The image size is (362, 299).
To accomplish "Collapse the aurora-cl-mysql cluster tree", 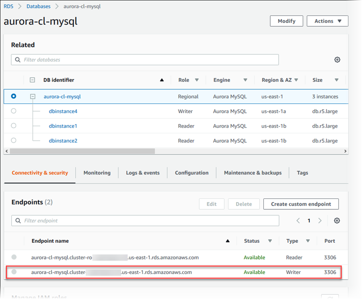I will 32,96.
